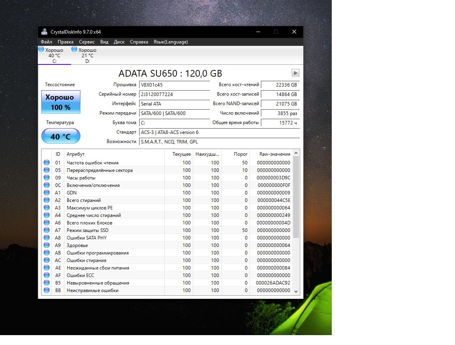The height and width of the screenshot is (345, 455).
Task: Click scroll up arrow of attribute list
Action: pos(296,153)
